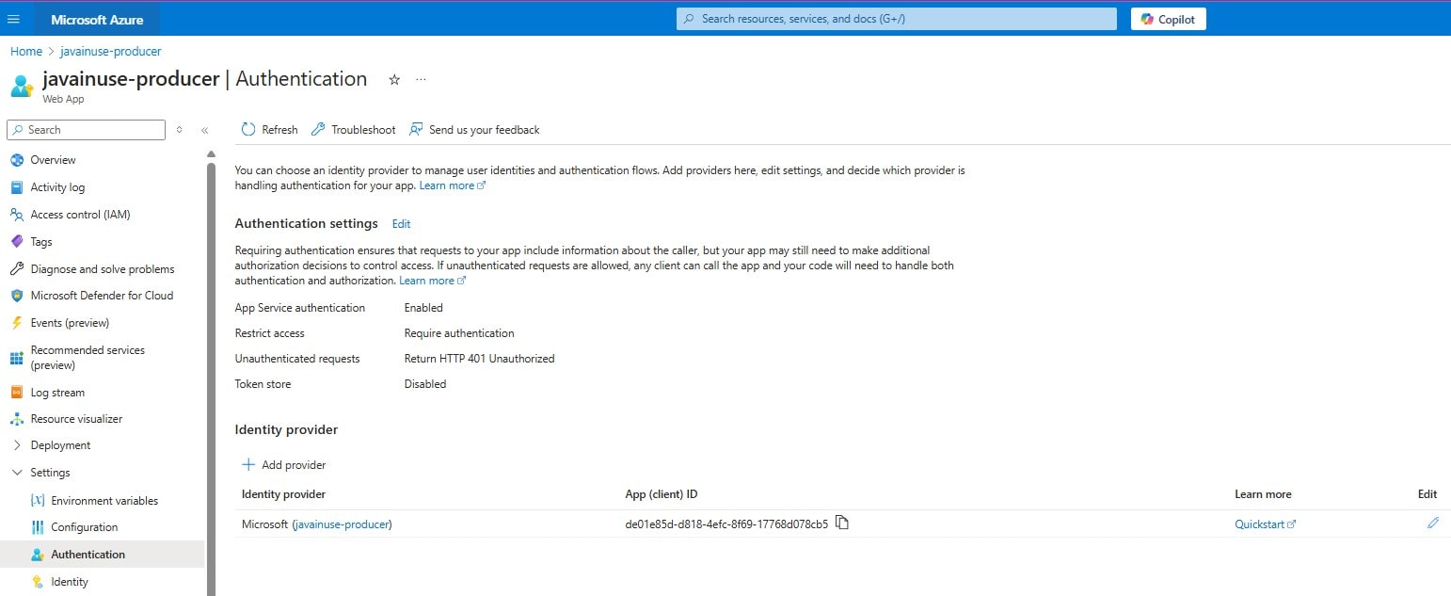Open Events (preview) in the sidebar
This screenshot has width=1451, height=596.
click(70, 323)
